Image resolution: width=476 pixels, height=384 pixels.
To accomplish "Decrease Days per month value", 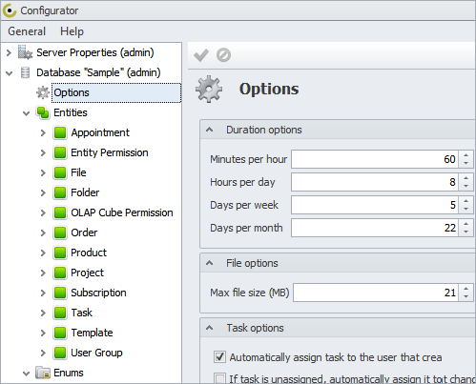I will point(466,232).
